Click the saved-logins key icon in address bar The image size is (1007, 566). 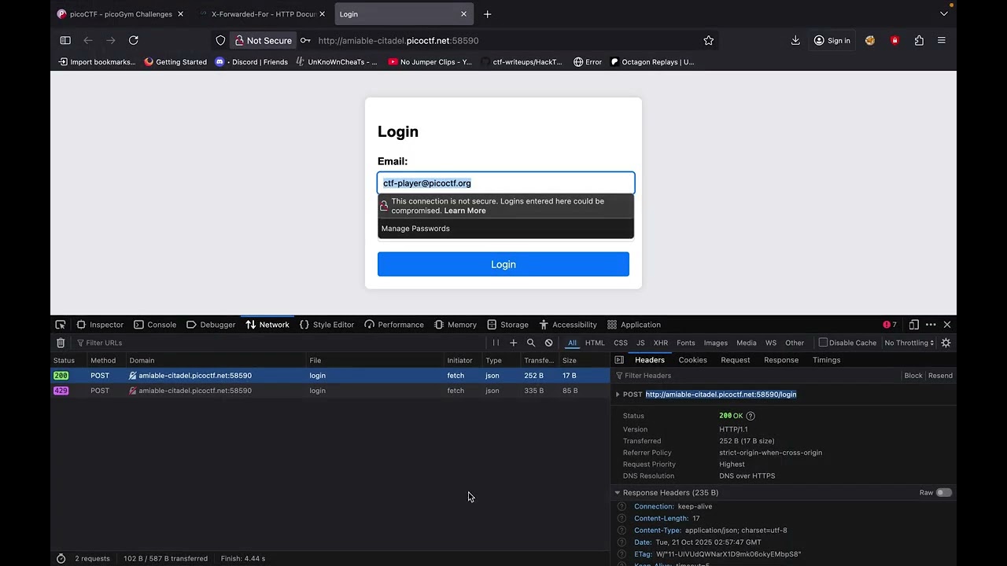(305, 40)
